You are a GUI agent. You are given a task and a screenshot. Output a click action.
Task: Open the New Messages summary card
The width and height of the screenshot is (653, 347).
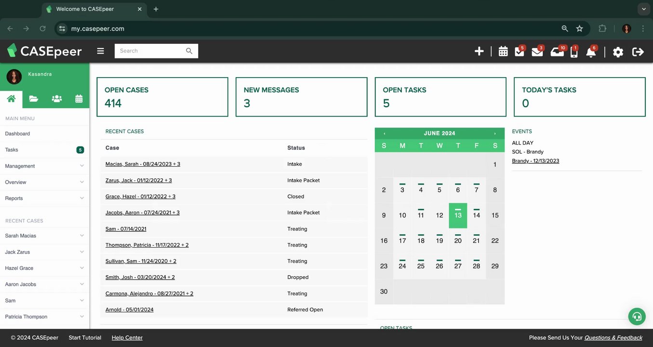(x=301, y=97)
